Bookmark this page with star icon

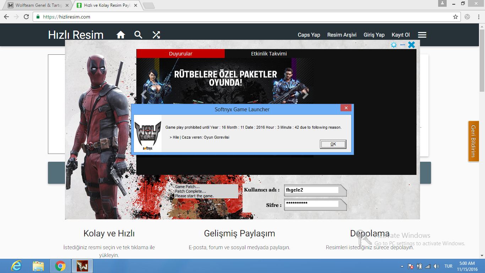[456, 17]
